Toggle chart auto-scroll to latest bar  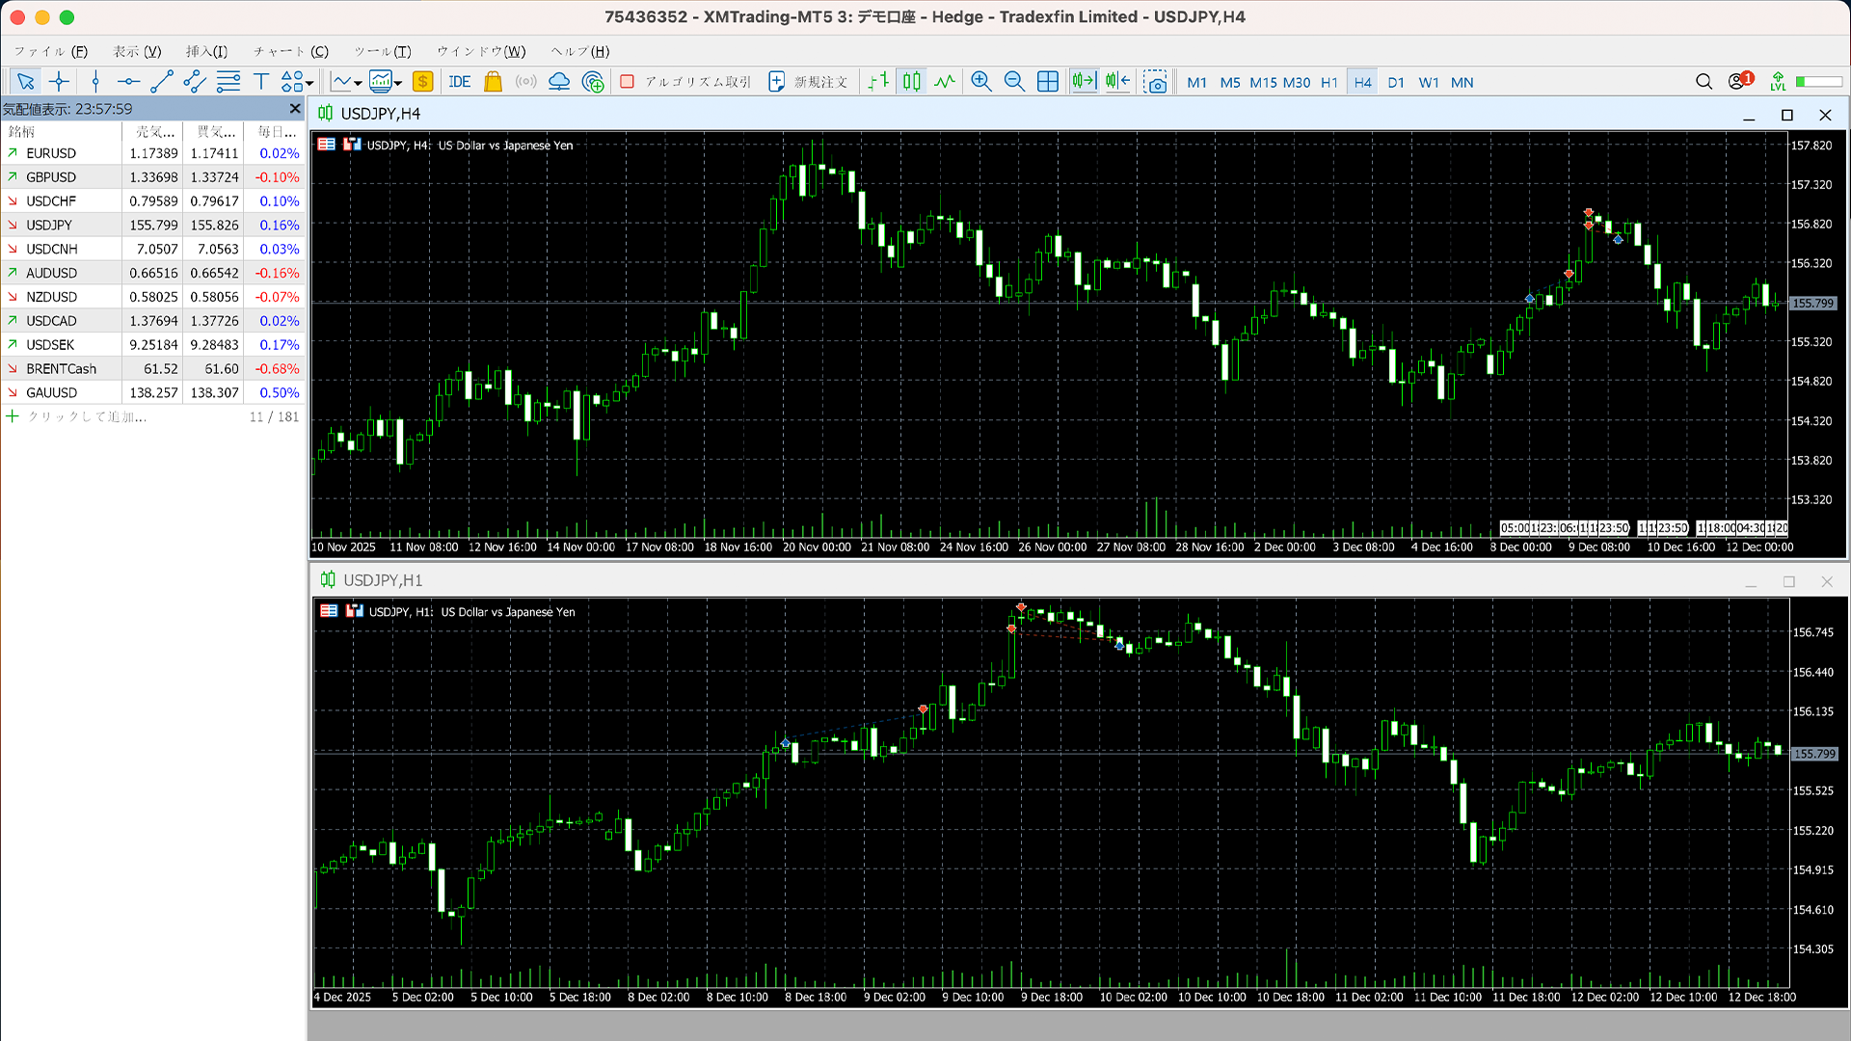click(1084, 82)
